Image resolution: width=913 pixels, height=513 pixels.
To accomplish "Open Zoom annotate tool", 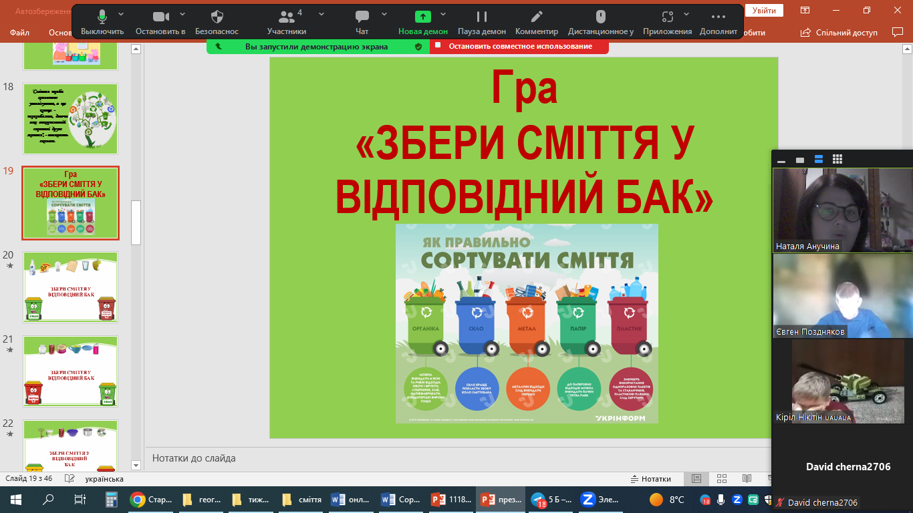I will (537, 22).
